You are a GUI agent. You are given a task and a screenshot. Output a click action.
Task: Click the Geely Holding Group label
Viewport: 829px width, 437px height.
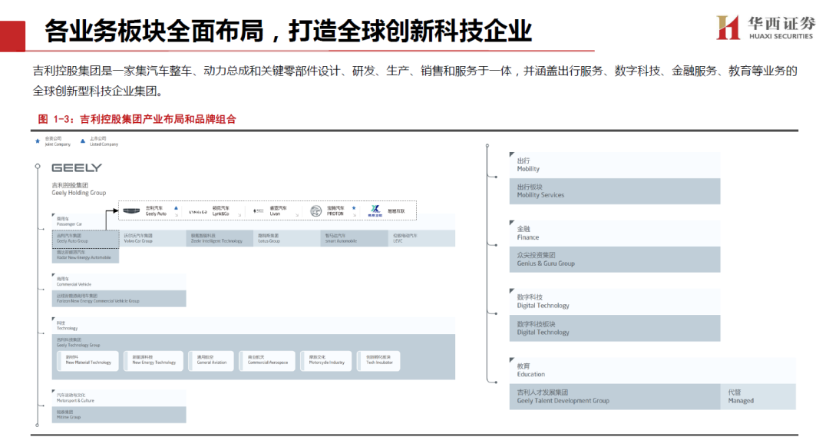[79, 189]
